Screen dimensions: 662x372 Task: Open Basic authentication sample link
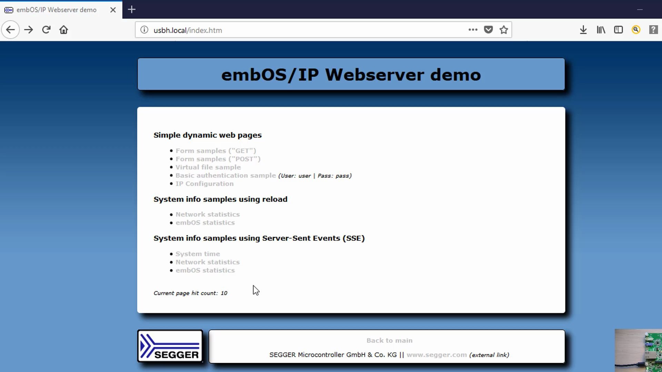pos(226,175)
